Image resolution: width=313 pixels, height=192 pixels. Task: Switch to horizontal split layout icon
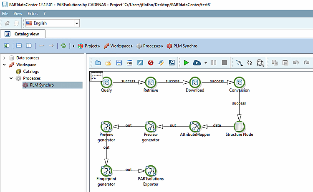click(19, 46)
